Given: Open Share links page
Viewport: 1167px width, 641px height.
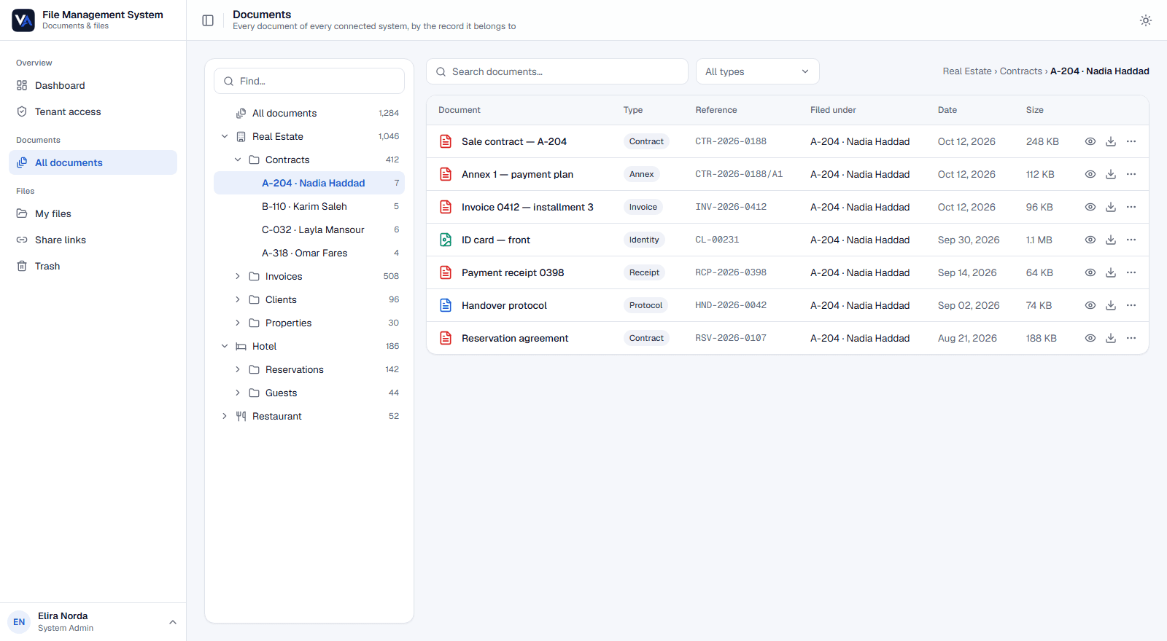Looking at the screenshot, I should [93, 240].
